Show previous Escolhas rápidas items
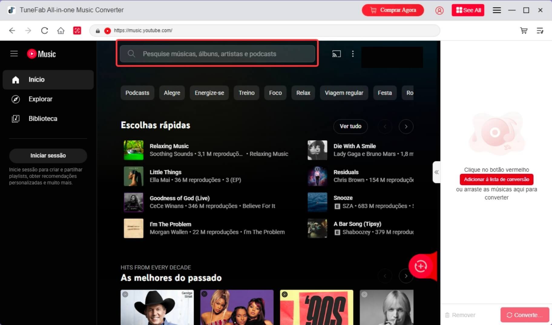The height and width of the screenshot is (325, 552). point(385,126)
